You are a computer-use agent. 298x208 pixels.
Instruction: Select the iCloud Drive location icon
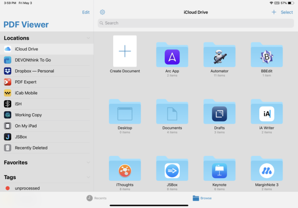[x=7, y=49]
